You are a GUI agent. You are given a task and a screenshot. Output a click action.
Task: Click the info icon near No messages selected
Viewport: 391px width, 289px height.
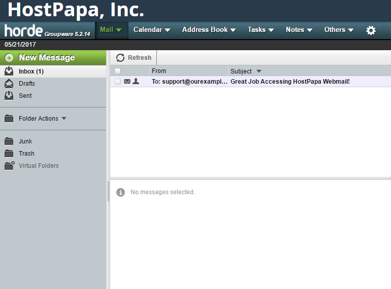120,192
